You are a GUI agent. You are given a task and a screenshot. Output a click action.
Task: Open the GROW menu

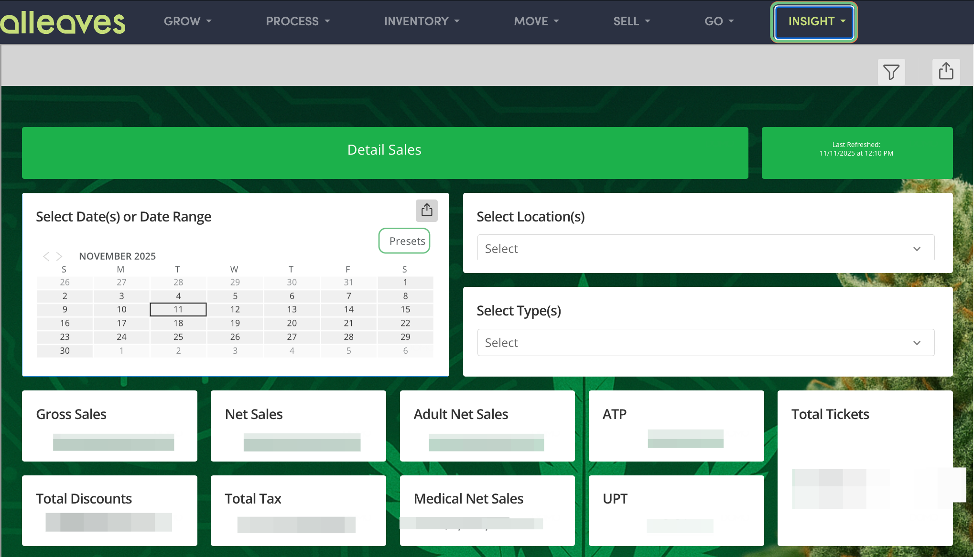[x=187, y=21]
